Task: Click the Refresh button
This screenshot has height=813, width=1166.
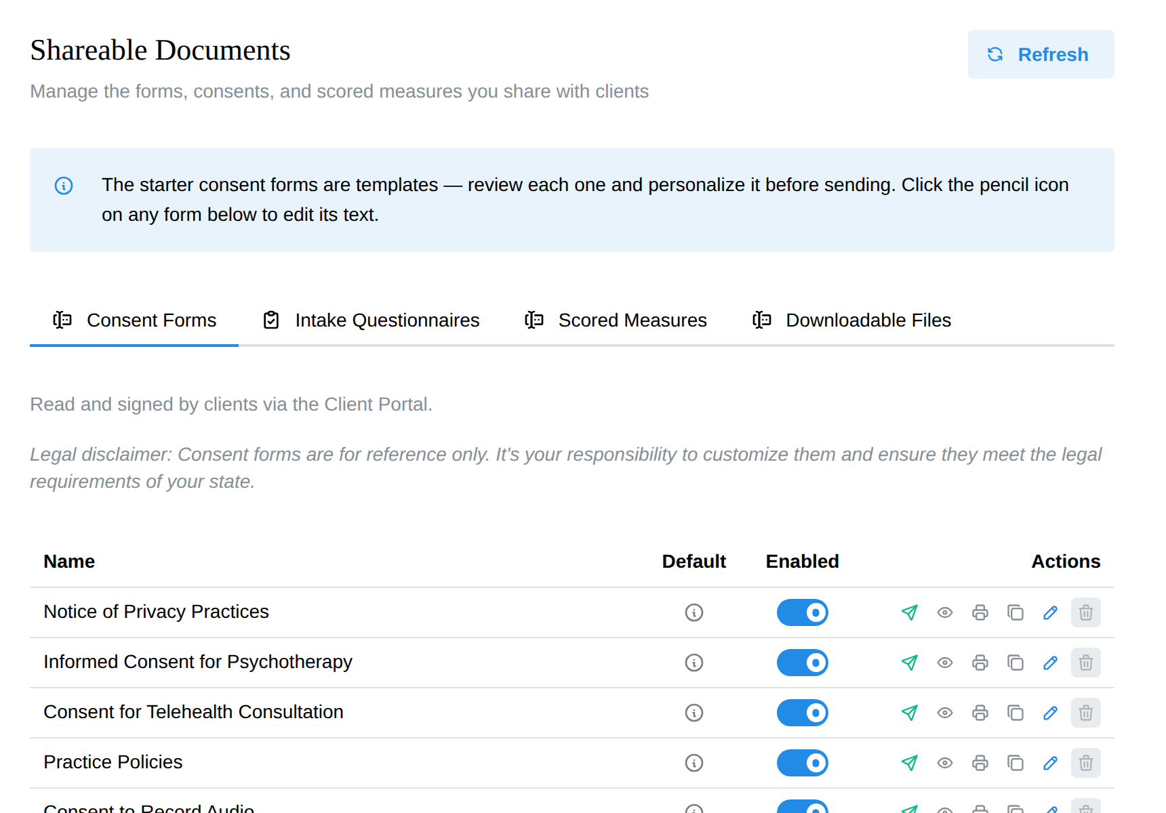Action: point(1041,54)
